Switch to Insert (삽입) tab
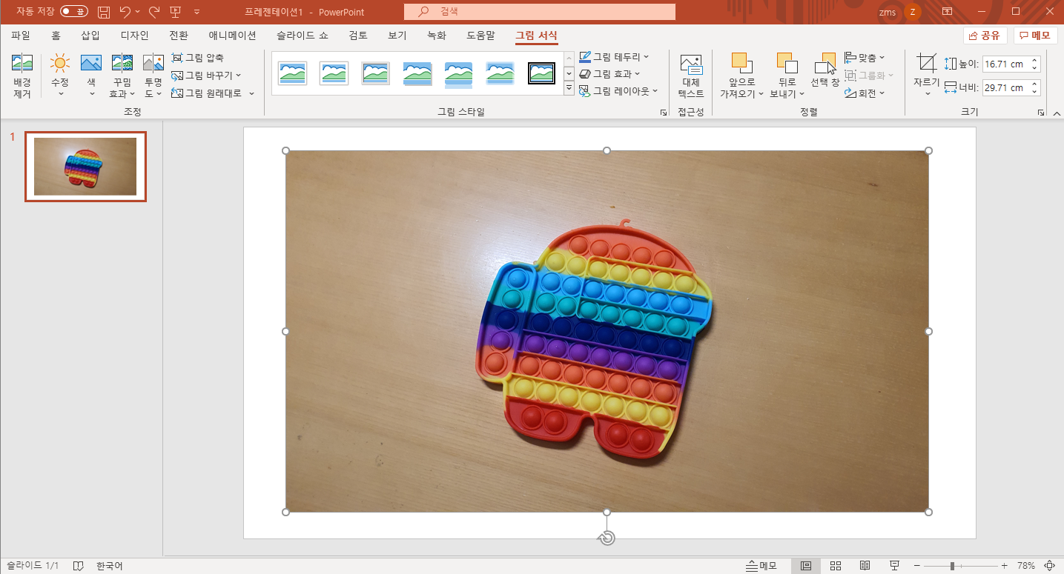 [90, 35]
